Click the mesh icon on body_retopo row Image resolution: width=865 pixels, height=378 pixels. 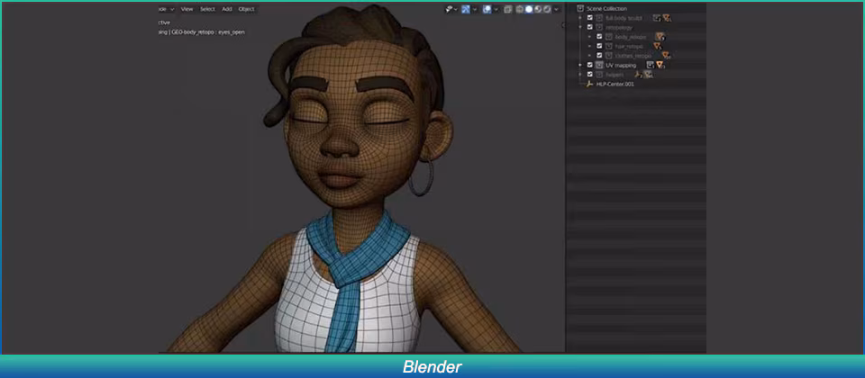click(660, 36)
